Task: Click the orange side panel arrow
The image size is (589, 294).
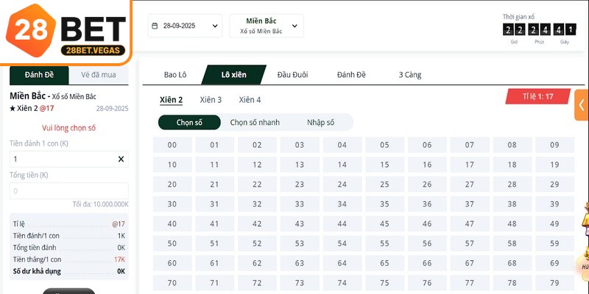Action: tap(581, 105)
